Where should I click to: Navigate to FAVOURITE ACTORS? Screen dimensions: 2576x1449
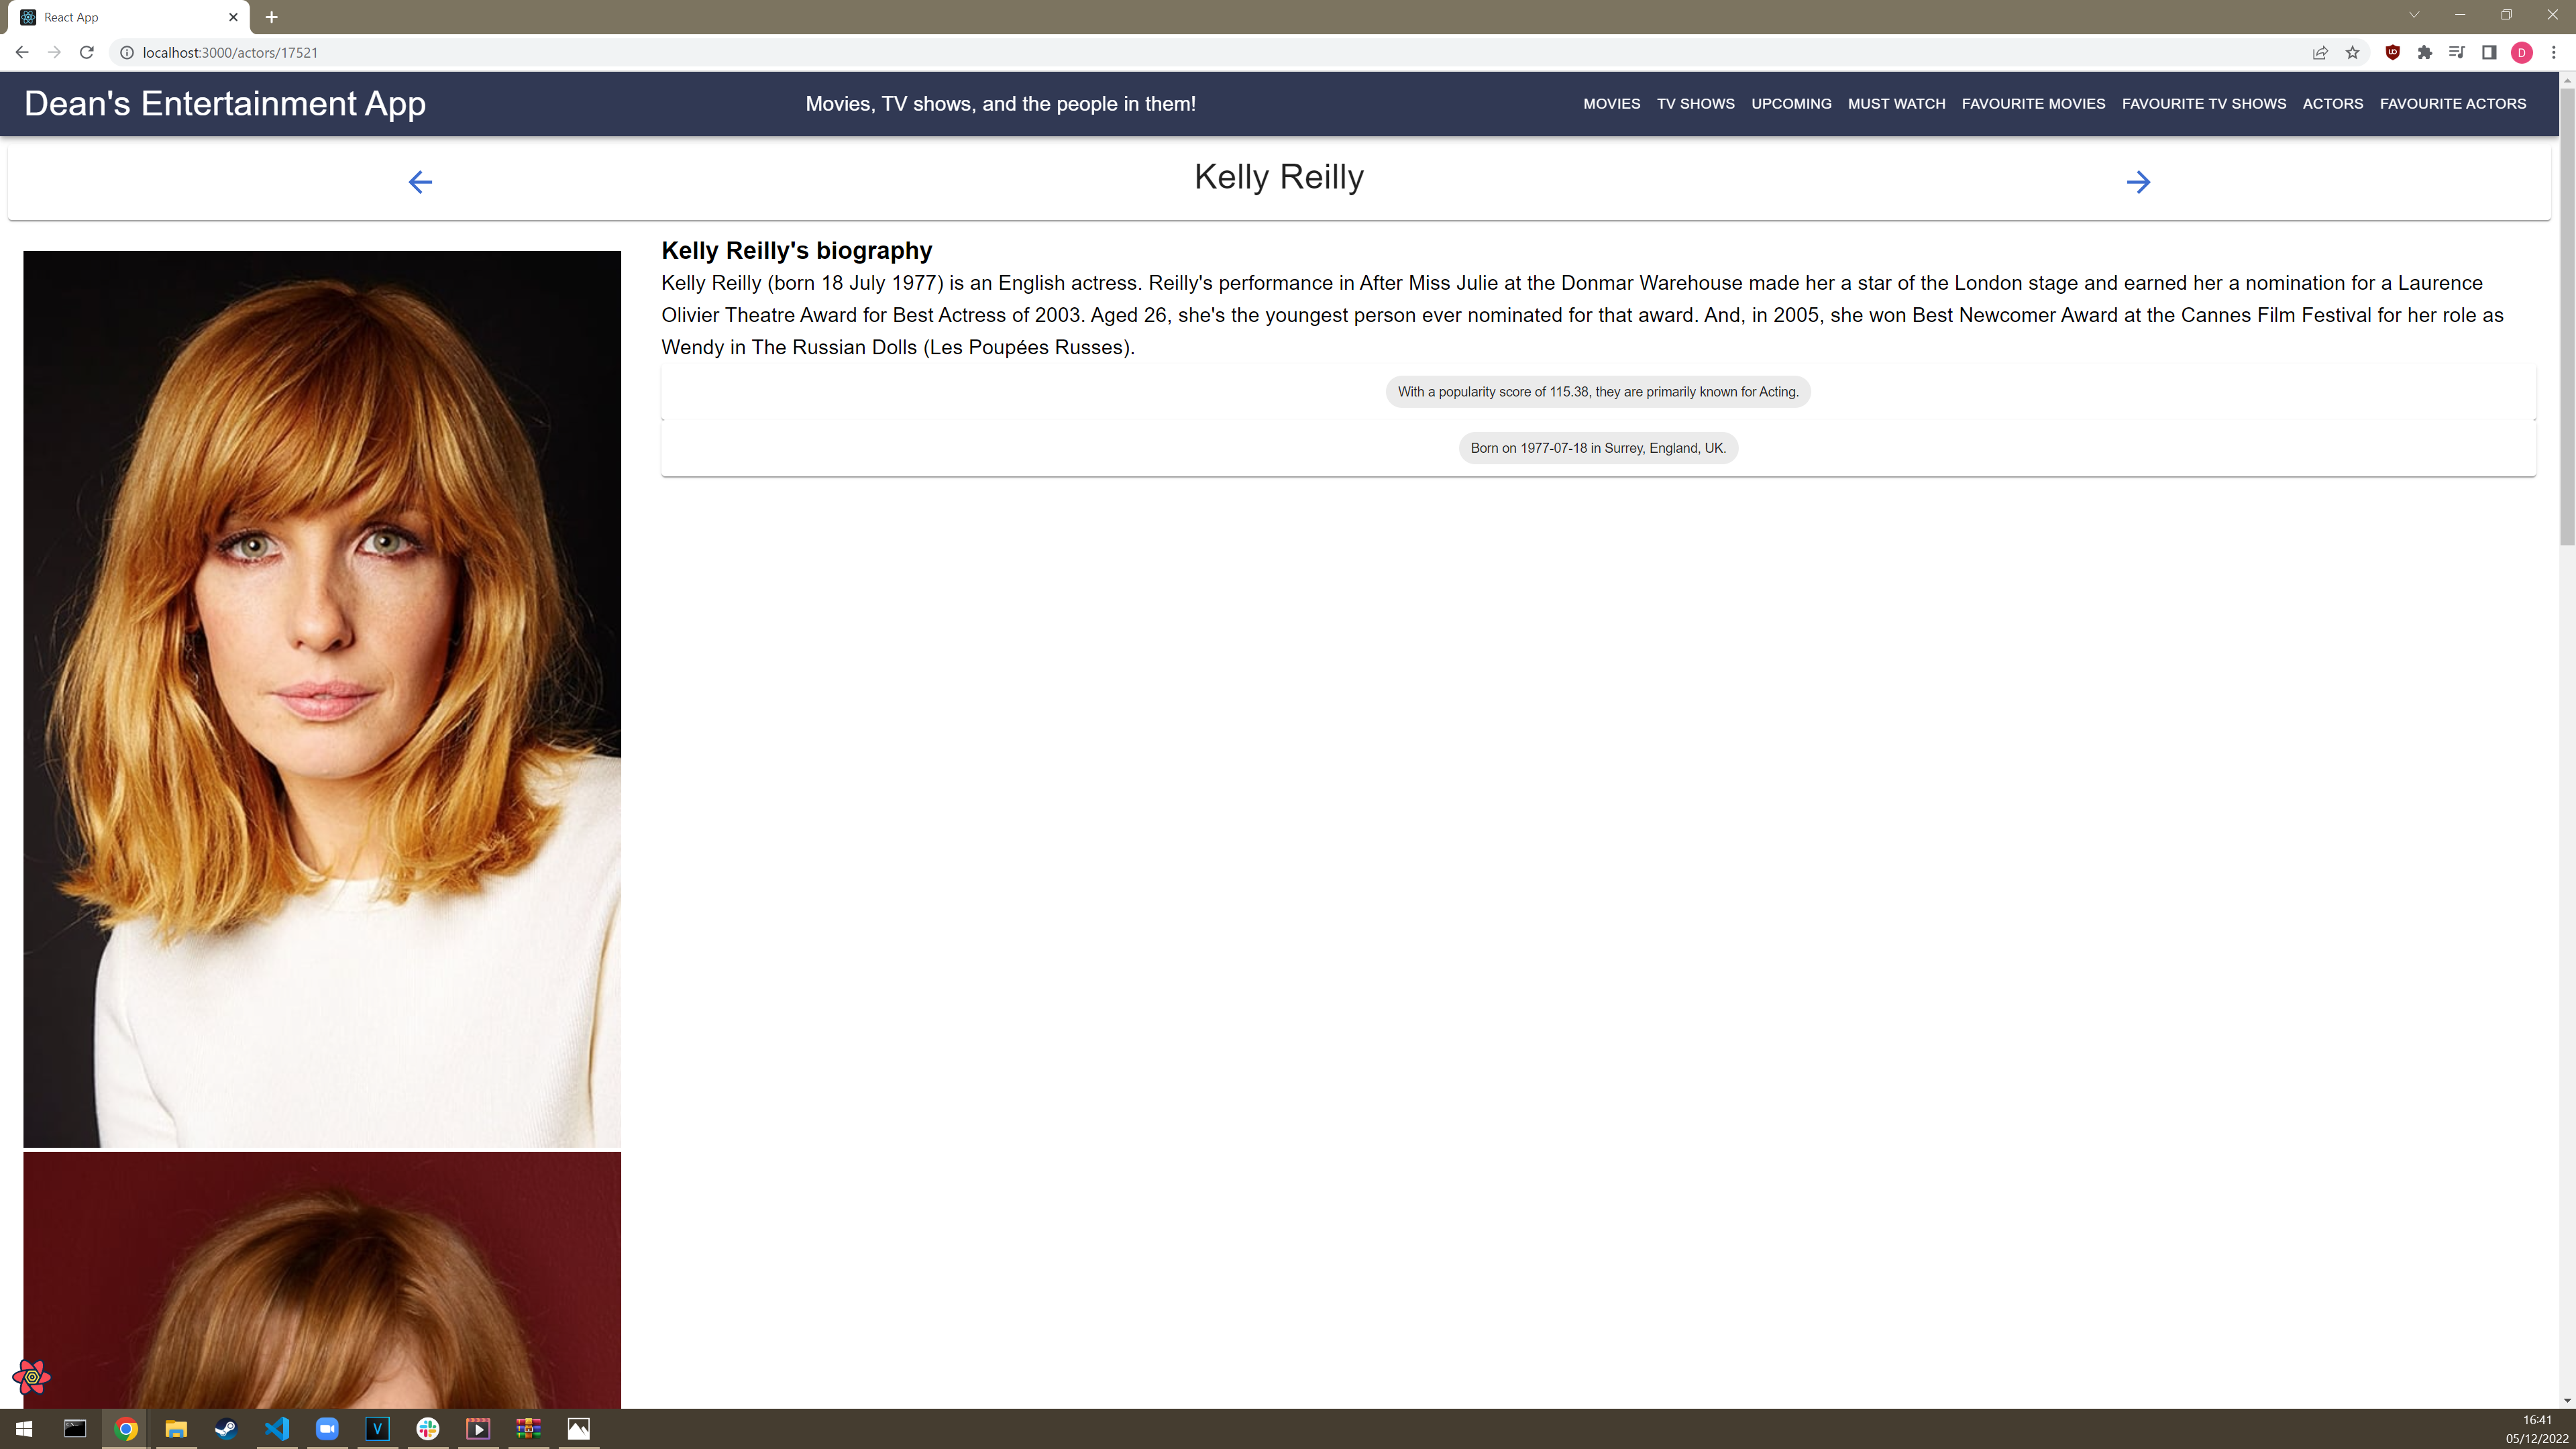[x=2452, y=104]
